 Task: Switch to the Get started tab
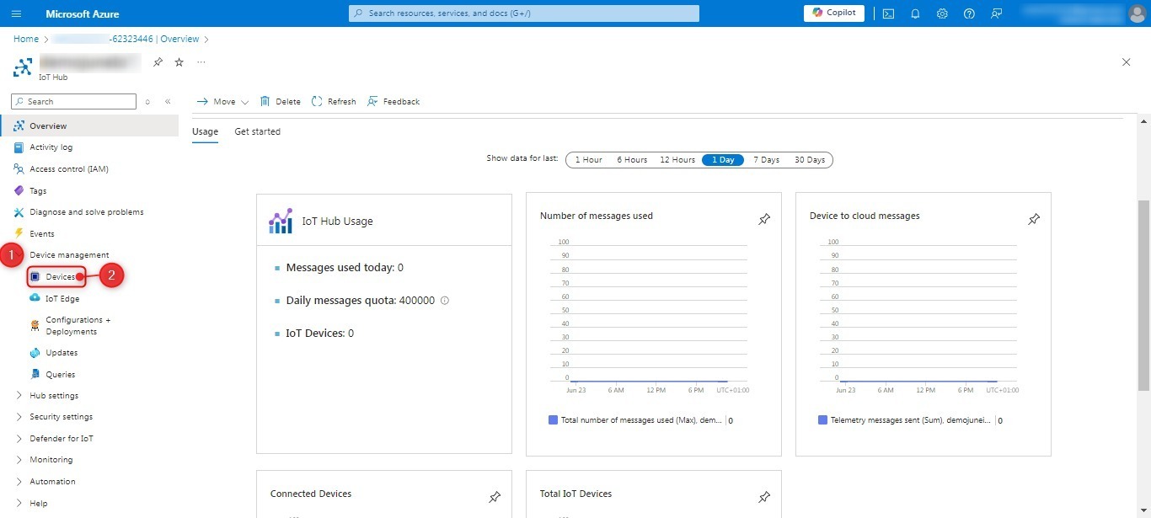point(257,131)
